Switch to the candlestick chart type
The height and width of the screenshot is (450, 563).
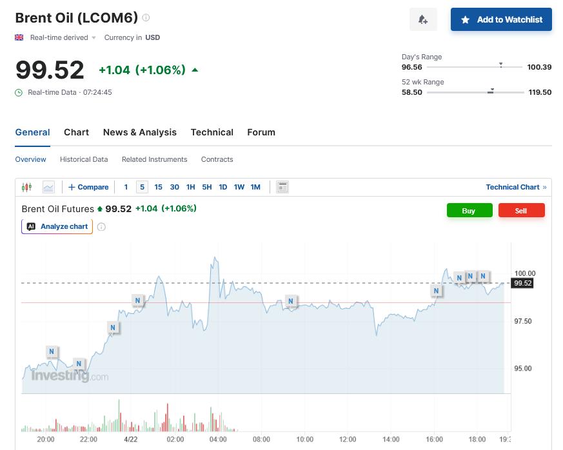click(26, 187)
